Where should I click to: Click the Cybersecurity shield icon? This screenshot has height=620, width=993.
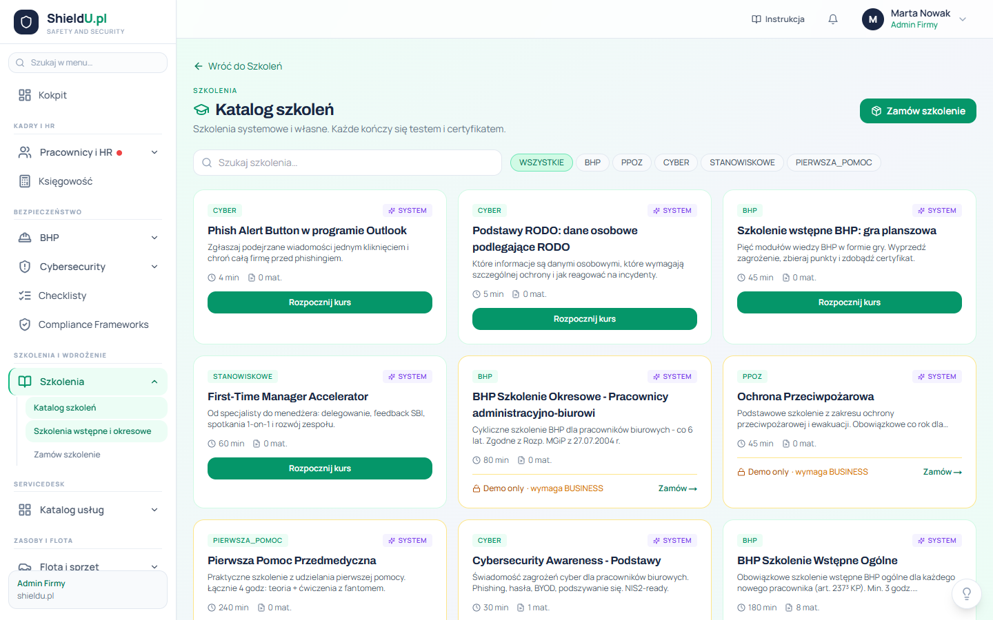pyautogui.click(x=25, y=267)
